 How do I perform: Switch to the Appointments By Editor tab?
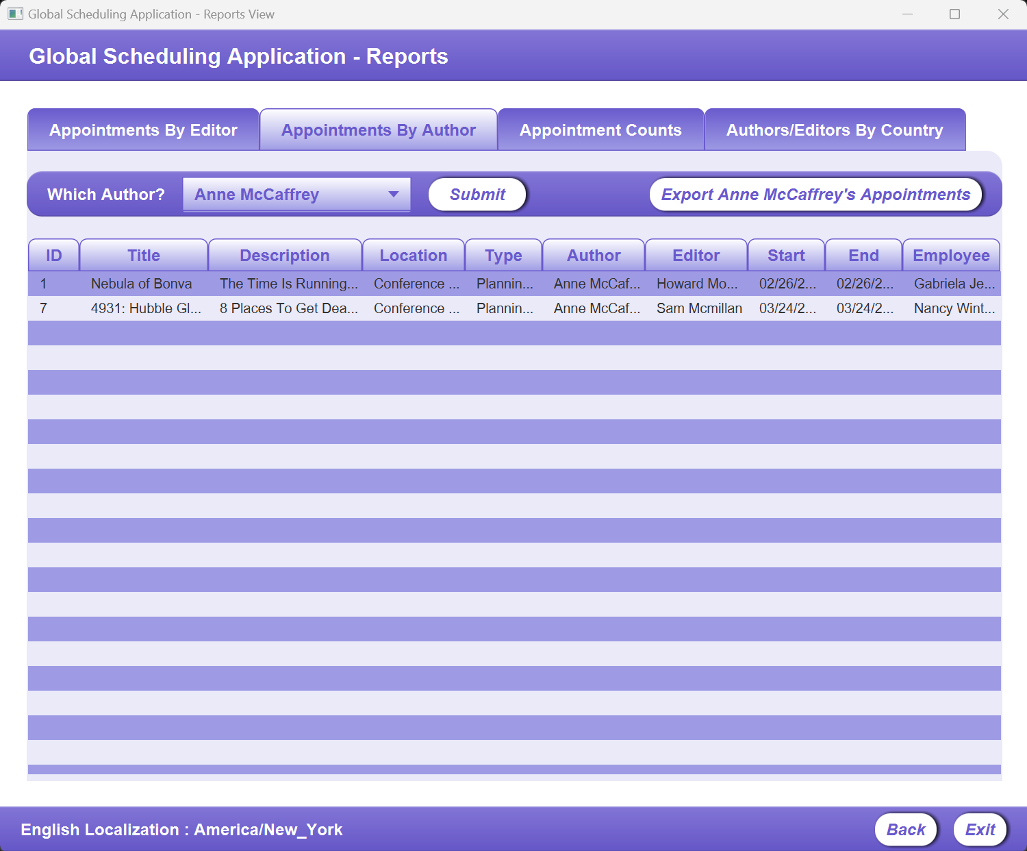tap(142, 129)
